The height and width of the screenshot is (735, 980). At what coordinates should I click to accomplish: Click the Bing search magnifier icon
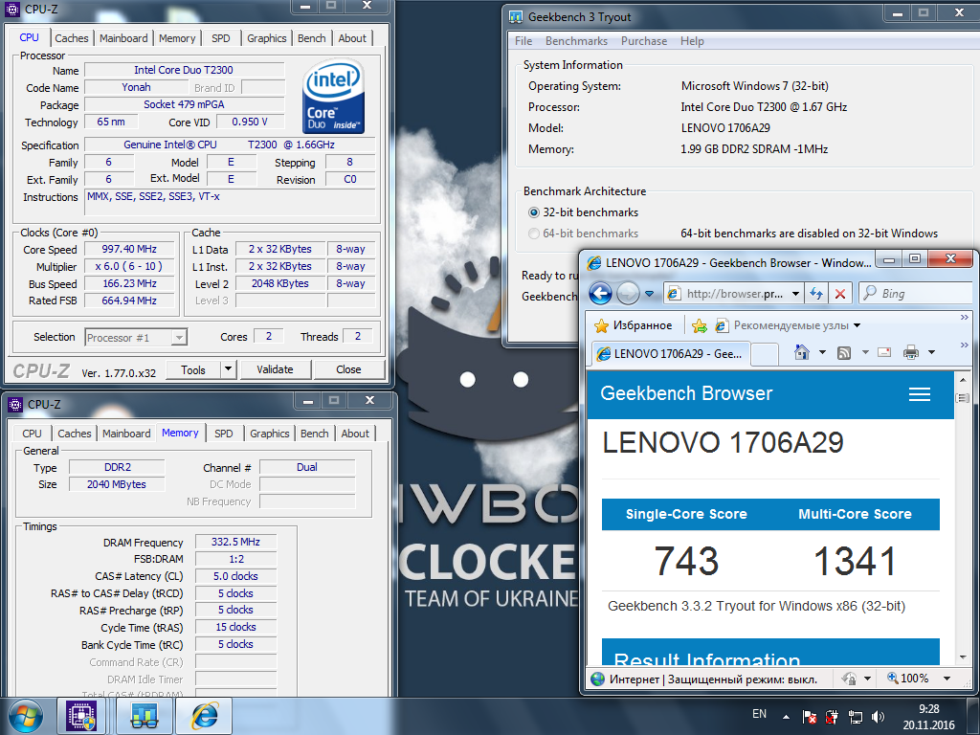click(x=870, y=293)
